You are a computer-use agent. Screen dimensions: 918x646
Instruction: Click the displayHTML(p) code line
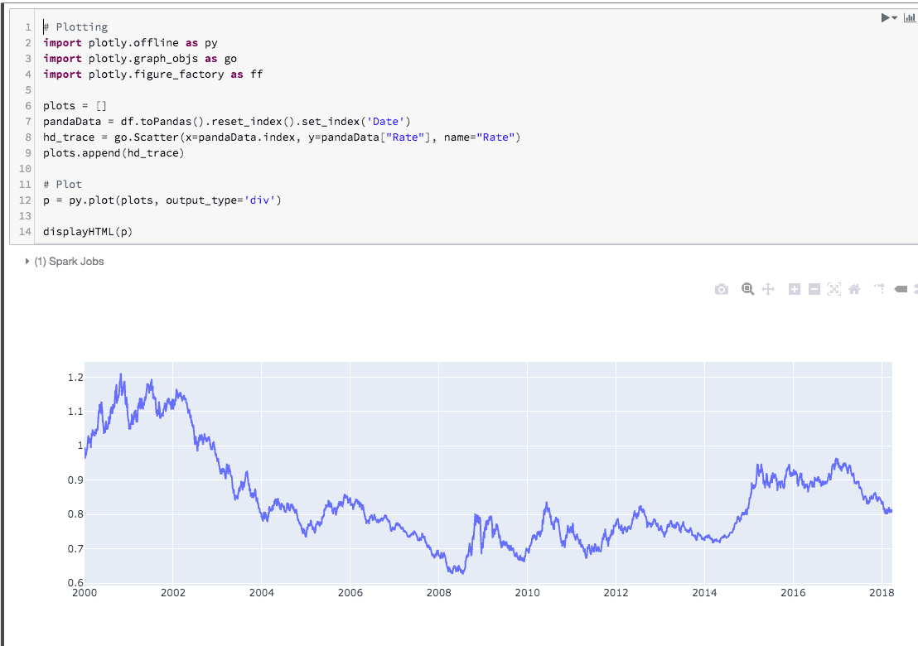click(88, 232)
